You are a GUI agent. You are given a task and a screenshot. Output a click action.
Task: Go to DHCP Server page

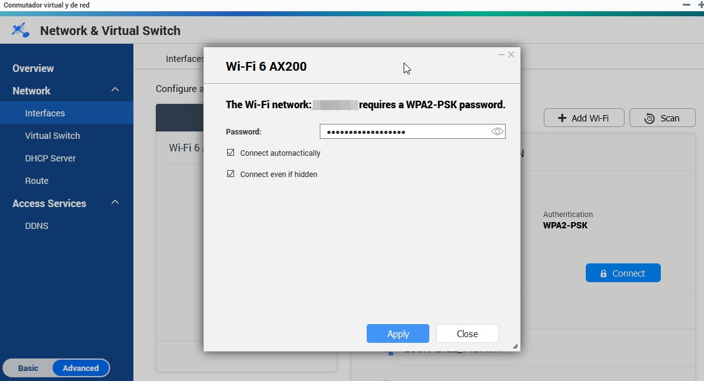coord(50,158)
